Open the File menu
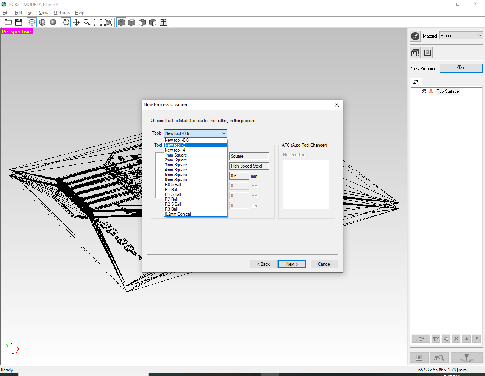This screenshot has width=485, height=376. click(6, 13)
